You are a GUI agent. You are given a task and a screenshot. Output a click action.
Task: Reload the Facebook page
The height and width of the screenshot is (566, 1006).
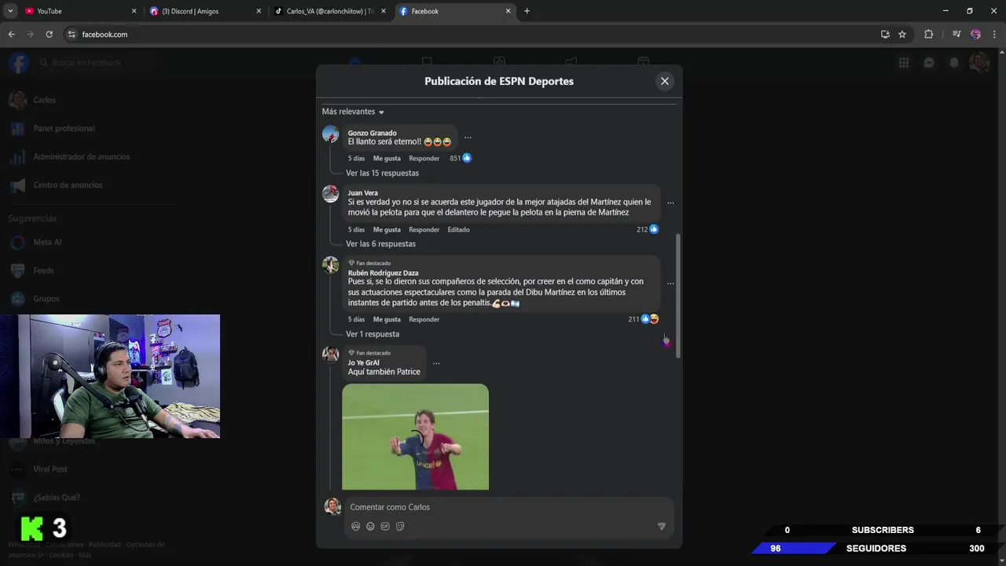(x=49, y=35)
